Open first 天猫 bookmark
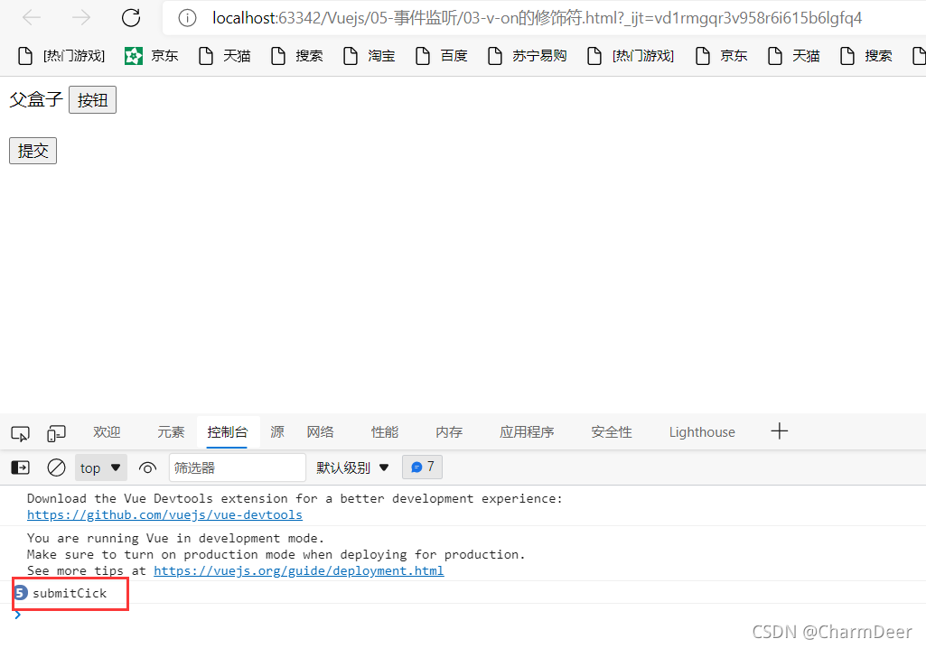The image size is (926, 648). point(224,56)
